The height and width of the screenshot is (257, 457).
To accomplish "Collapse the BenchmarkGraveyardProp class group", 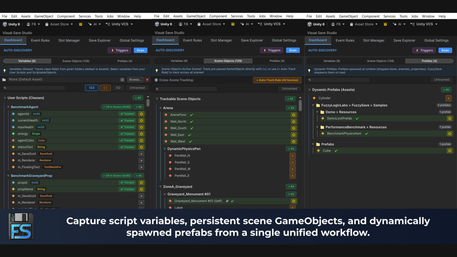I will click(x=8, y=176).
